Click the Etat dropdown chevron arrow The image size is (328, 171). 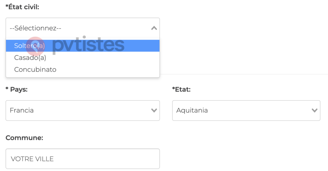pyautogui.click(x=314, y=110)
